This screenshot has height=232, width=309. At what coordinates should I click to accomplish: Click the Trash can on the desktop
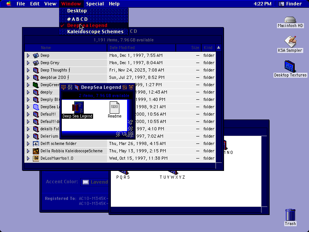pyautogui.click(x=290, y=215)
